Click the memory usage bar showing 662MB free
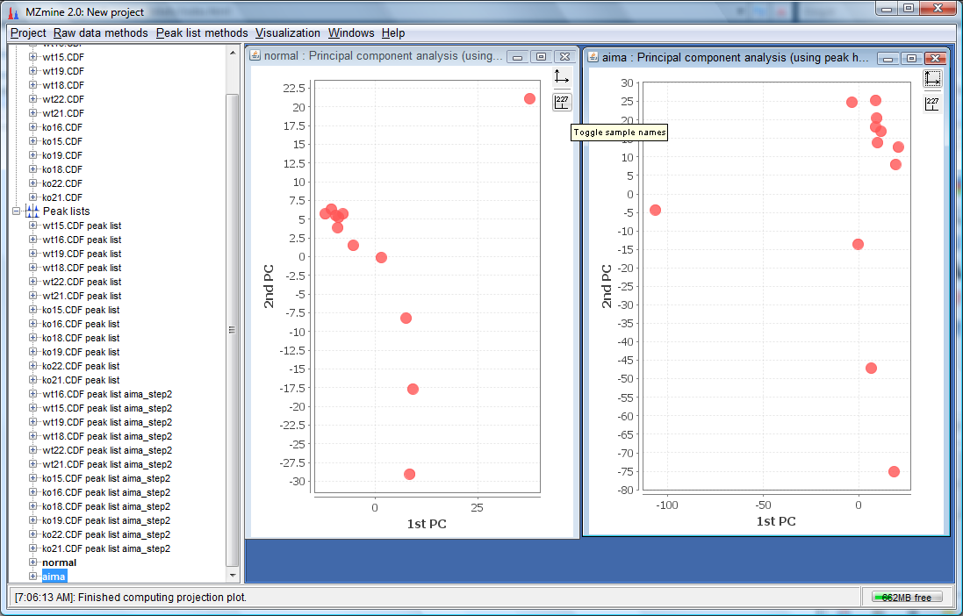 906,597
